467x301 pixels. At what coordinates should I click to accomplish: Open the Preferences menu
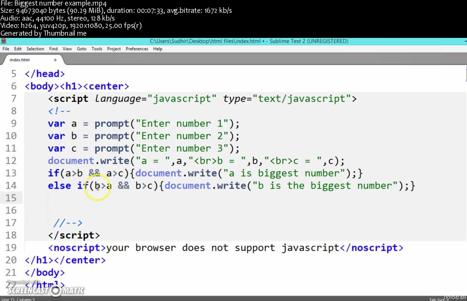(x=137, y=49)
